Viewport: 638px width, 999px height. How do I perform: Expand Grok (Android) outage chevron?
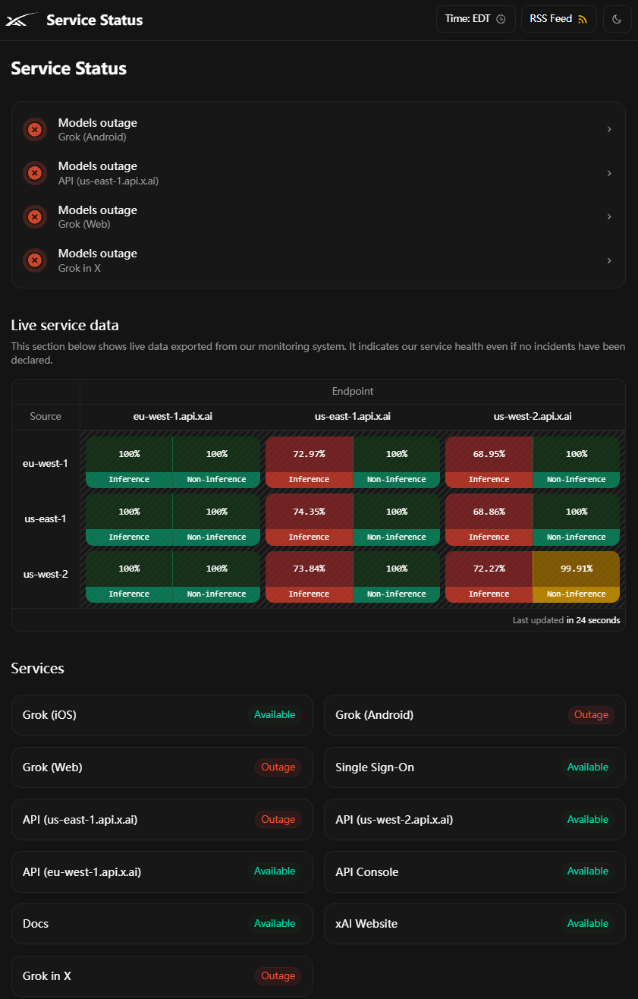pos(609,130)
